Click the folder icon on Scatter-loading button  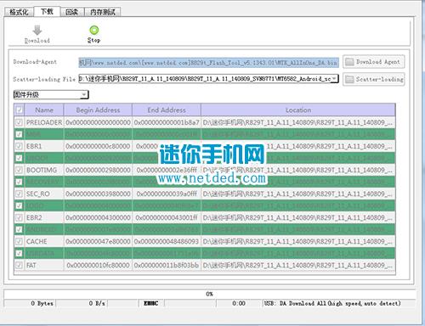pyautogui.click(x=349, y=79)
